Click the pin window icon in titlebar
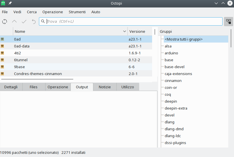Viewport: 234px width, 157px height. click(x=10, y=3)
